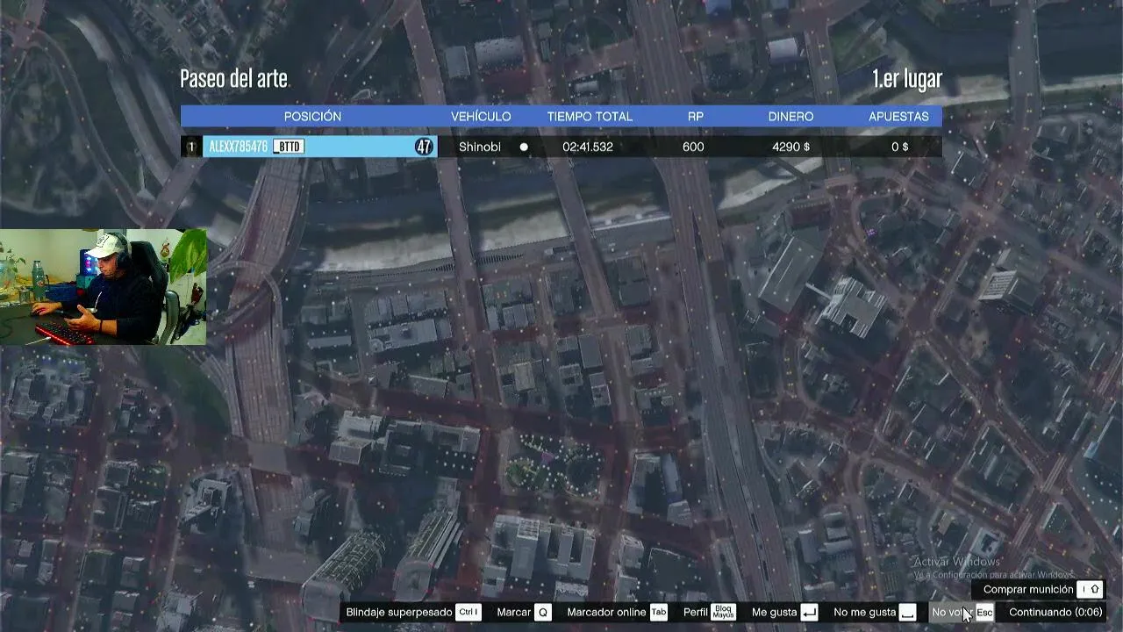Click the 02:41.532 total time value

point(588,147)
